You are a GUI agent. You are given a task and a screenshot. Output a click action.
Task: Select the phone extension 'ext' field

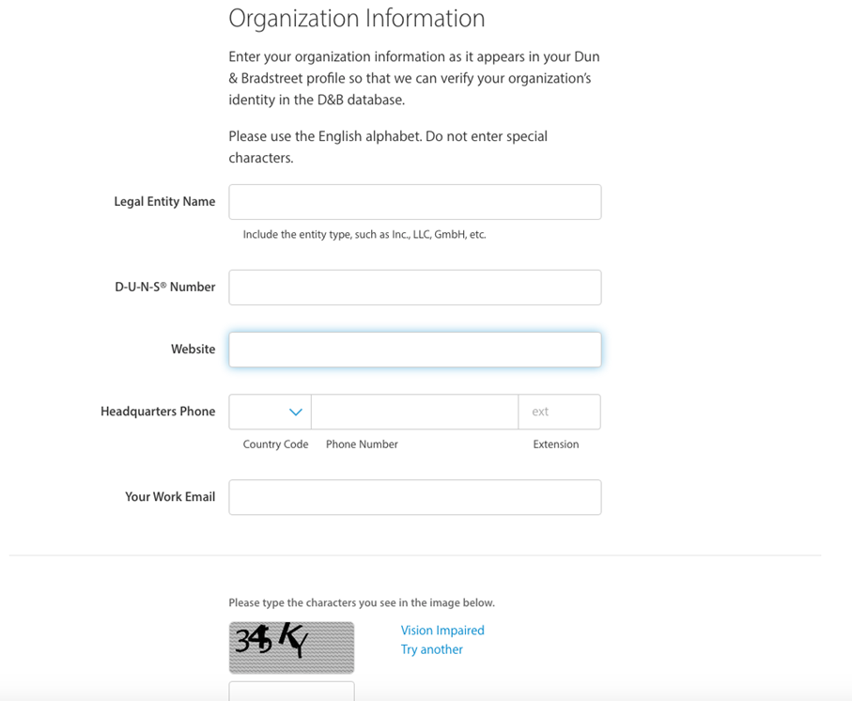pos(559,413)
